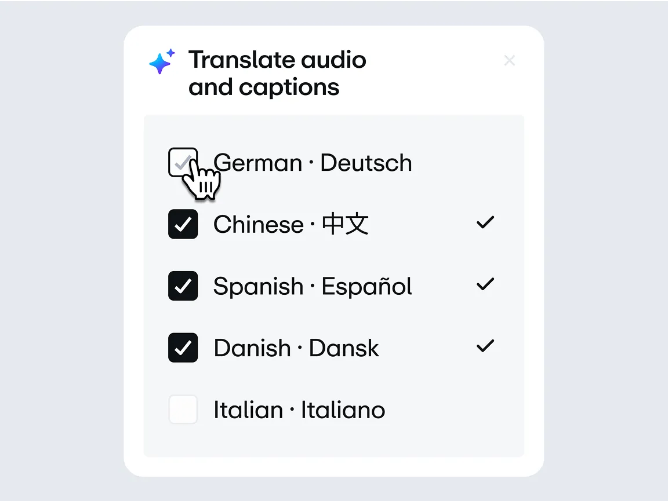The height and width of the screenshot is (501, 668).
Task: Click the checkmark icon right of Spanish
Action: pyautogui.click(x=485, y=284)
